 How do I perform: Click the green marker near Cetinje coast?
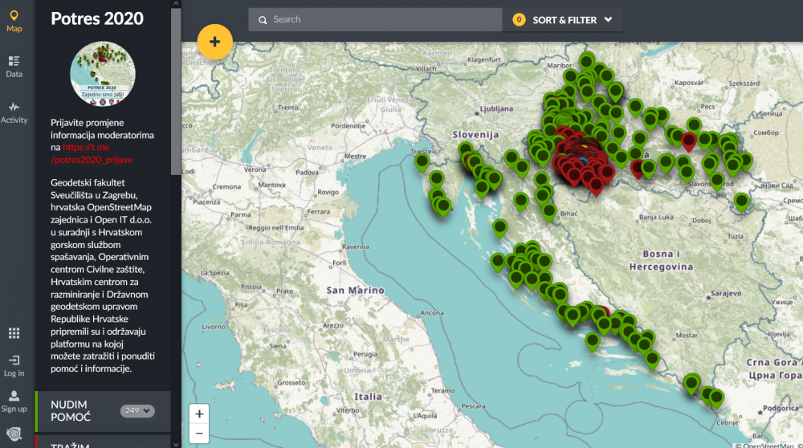click(716, 397)
